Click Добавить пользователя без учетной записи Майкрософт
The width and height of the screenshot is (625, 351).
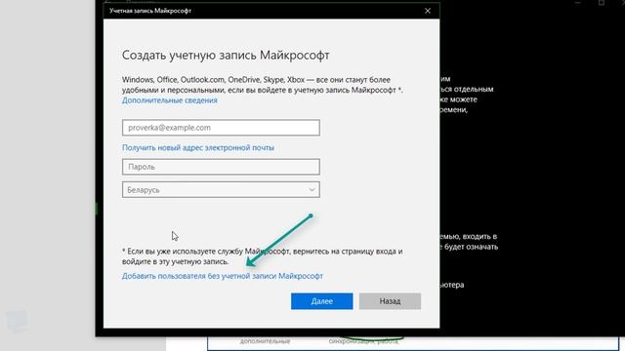223,276
